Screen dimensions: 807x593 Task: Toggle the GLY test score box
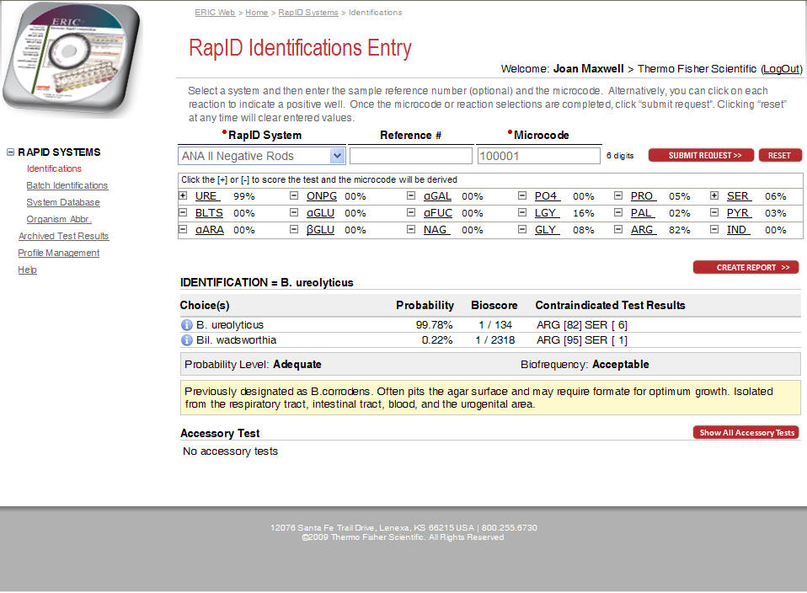pyautogui.click(x=522, y=230)
